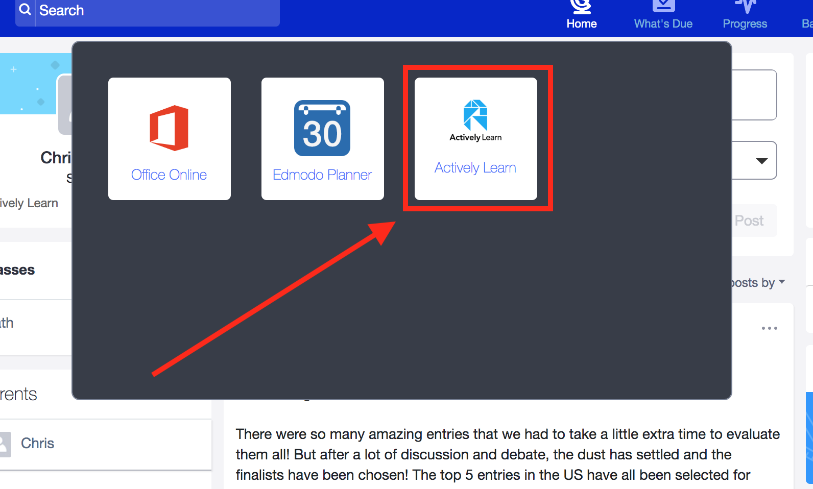Open the posts by filter dropdown
The image size is (813, 489).
click(x=758, y=282)
